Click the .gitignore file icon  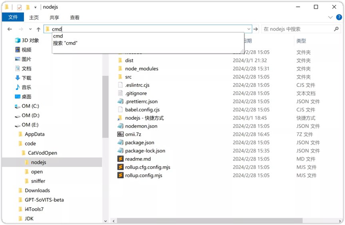pos(120,93)
